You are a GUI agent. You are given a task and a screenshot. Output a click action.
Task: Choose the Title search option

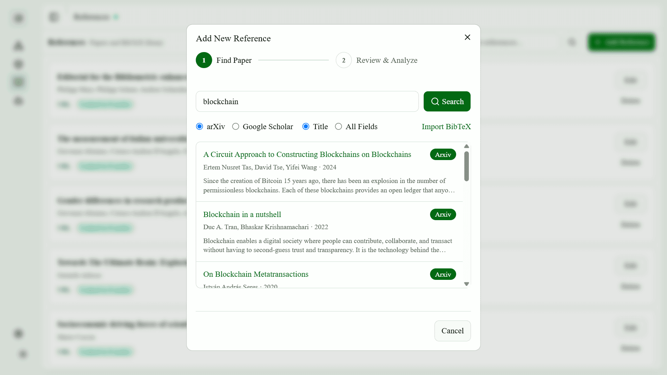[306, 126]
